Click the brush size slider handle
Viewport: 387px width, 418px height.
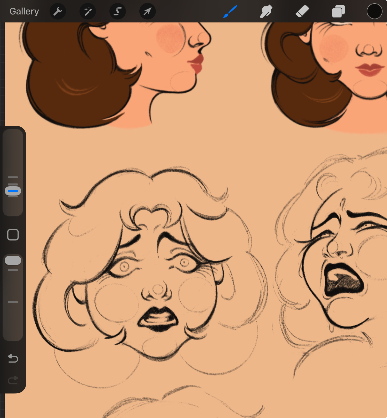coord(13,191)
